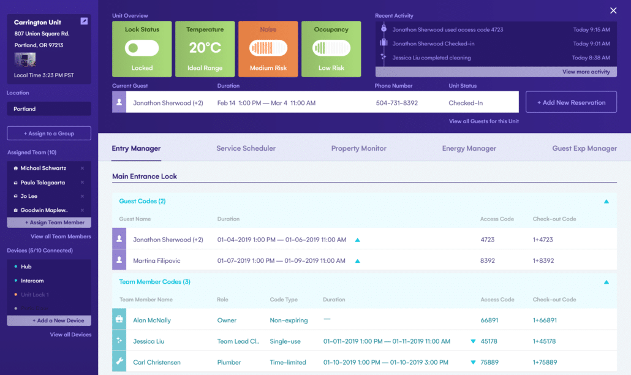Toggle the Occupancy switch

click(331, 48)
